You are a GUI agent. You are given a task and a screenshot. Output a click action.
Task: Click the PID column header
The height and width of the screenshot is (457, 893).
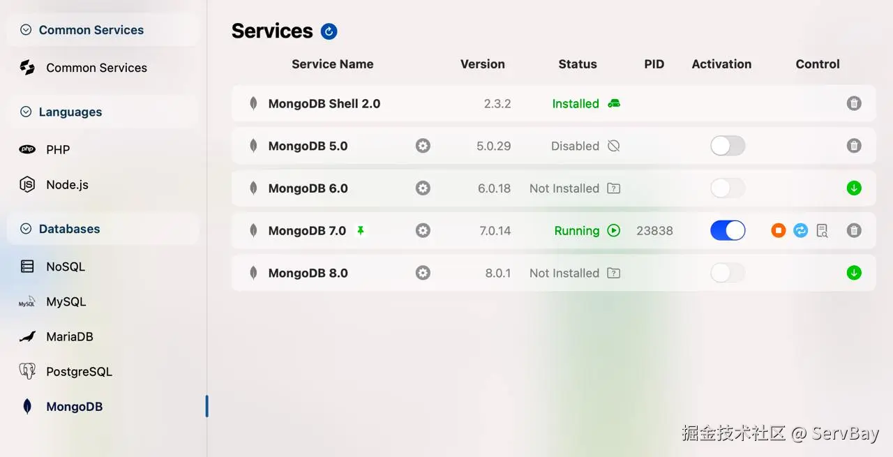point(654,64)
